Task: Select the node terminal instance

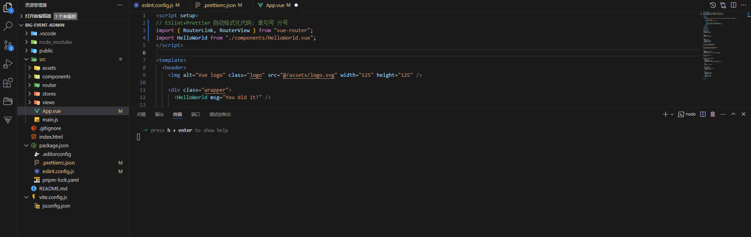Action: tap(687, 114)
